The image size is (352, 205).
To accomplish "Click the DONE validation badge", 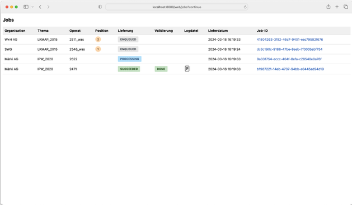I will [161, 69].
